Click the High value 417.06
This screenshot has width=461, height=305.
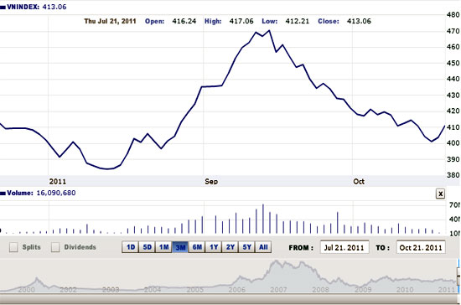[x=241, y=21]
